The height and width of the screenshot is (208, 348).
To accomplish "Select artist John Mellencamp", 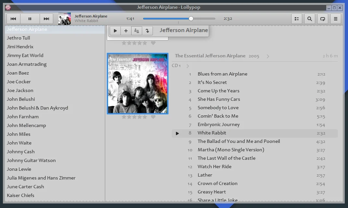I will click(x=55, y=125).
